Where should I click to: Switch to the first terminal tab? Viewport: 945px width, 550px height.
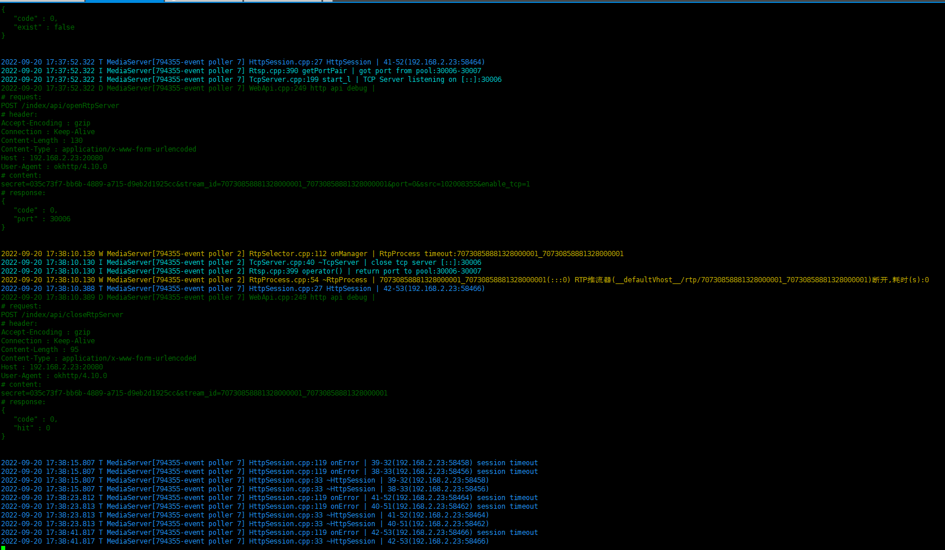coord(41,2)
